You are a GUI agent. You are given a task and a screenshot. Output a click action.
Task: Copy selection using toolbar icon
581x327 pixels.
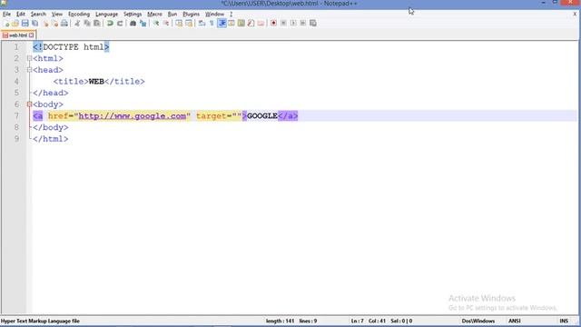tap(87, 24)
